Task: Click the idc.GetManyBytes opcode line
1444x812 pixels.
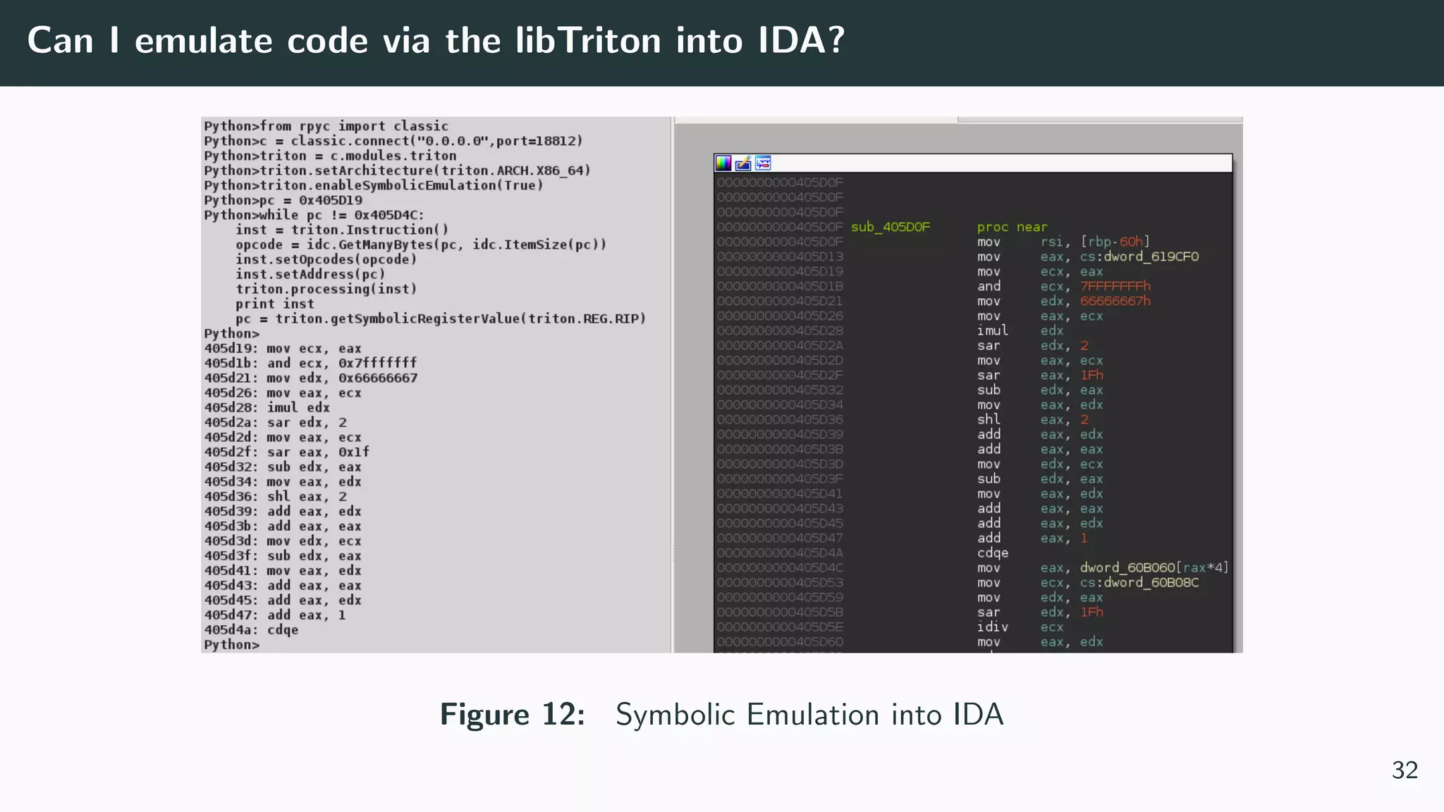Action: (x=421, y=245)
